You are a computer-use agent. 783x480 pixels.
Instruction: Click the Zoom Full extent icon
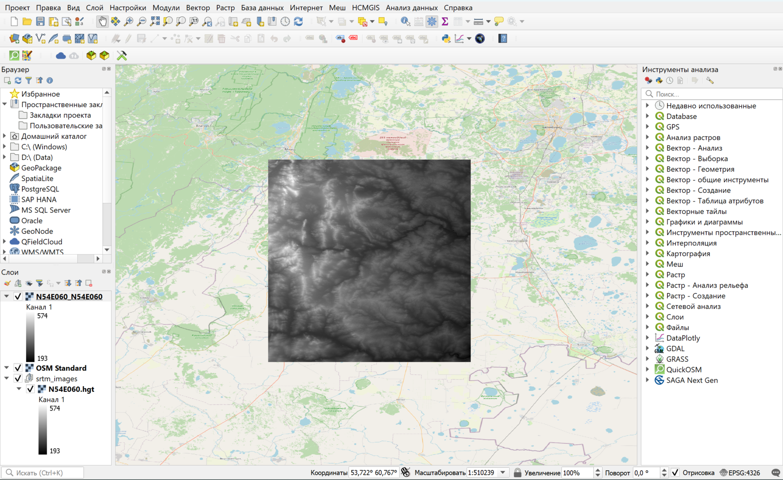tap(155, 21)
